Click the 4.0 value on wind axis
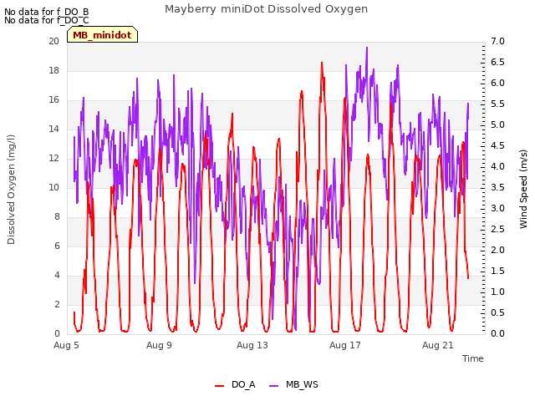The width and height of the screenshot is (535, 401). coord(497,166)
